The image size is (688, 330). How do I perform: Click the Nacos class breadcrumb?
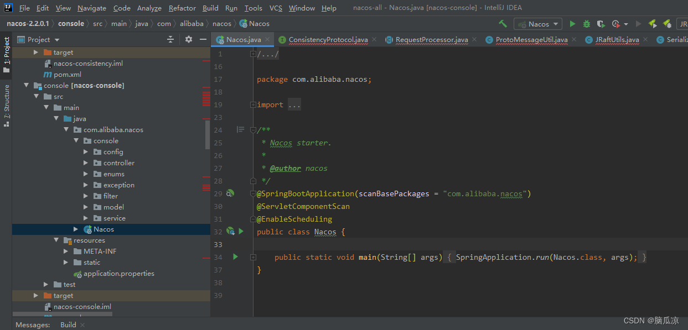click(254, 24)
